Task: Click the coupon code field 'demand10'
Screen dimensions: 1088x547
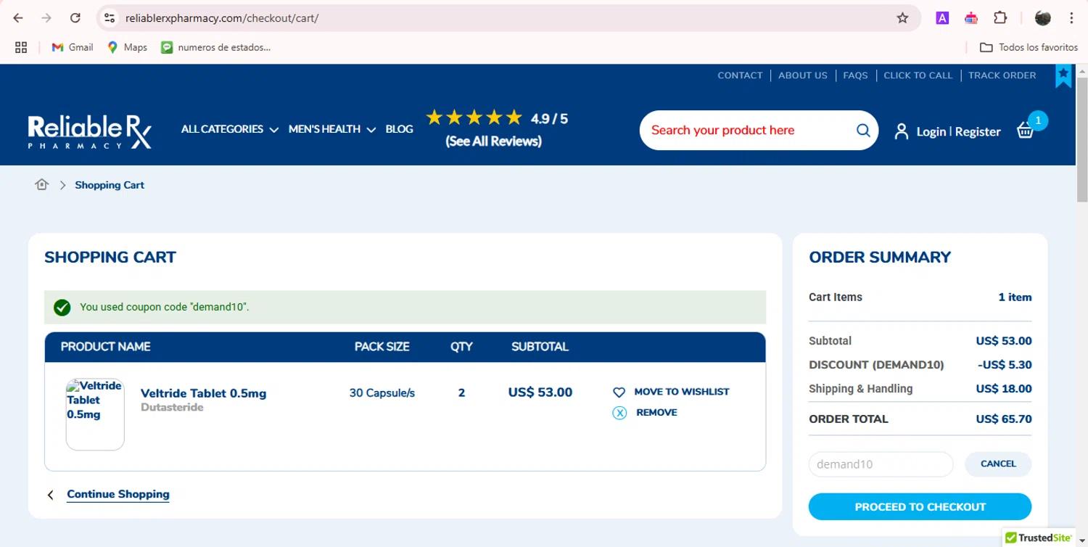Action: pos(881,464)
